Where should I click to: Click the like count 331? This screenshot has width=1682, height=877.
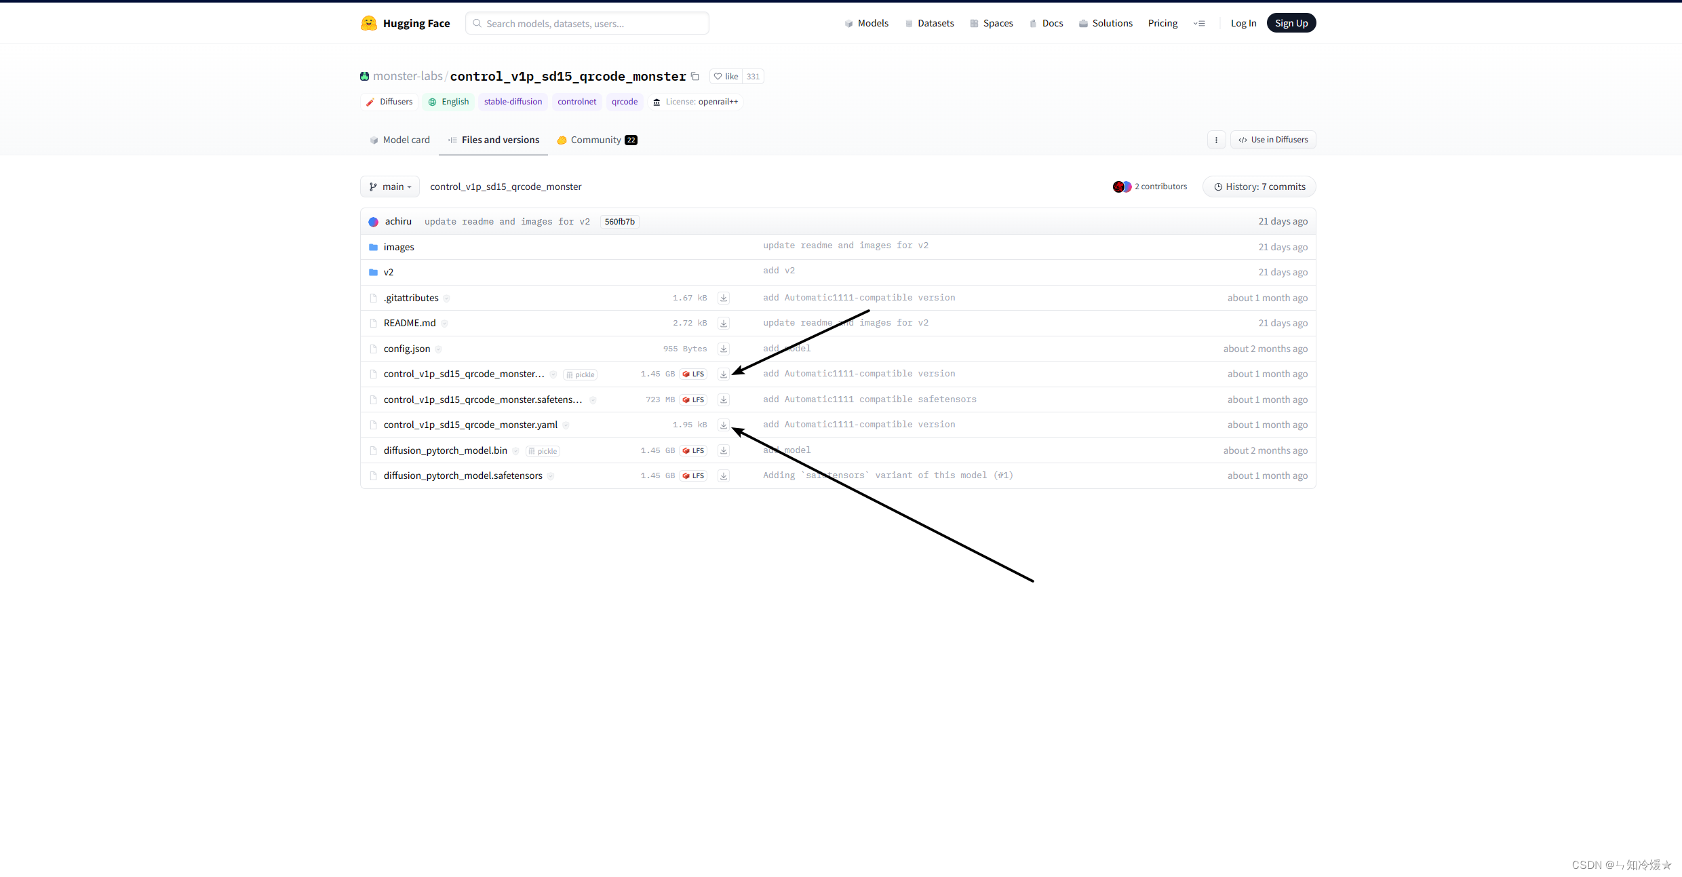[x=753, y=77]
